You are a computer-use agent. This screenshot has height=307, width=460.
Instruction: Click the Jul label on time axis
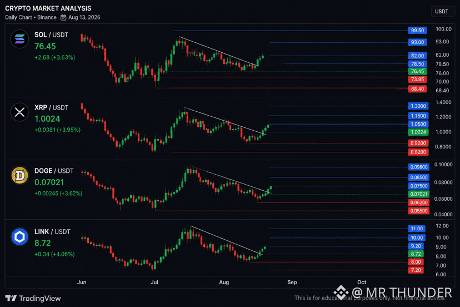[154, 282]
